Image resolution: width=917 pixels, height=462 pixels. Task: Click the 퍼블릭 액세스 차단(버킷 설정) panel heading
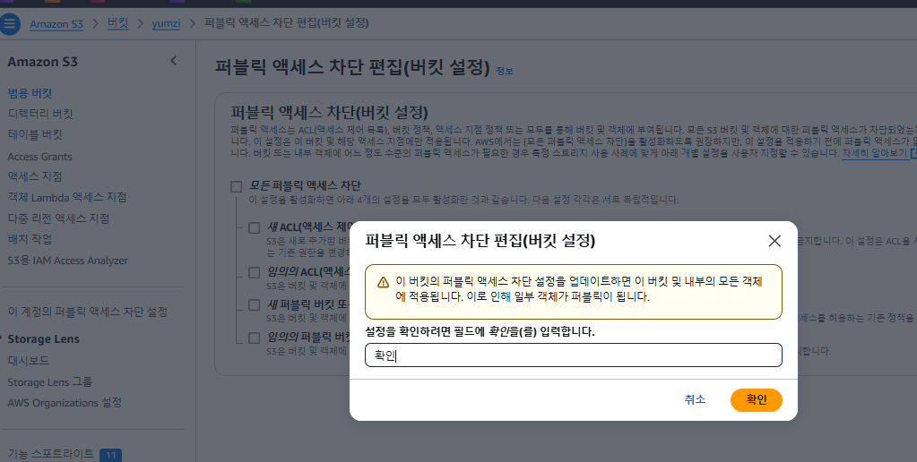tap(329, 112)
